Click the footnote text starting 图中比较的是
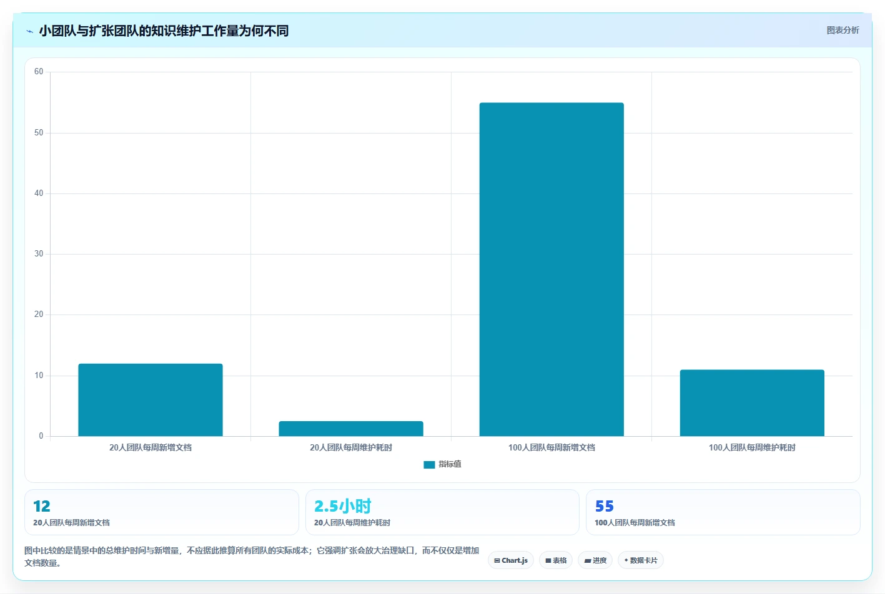 click(x=252, y=557)
